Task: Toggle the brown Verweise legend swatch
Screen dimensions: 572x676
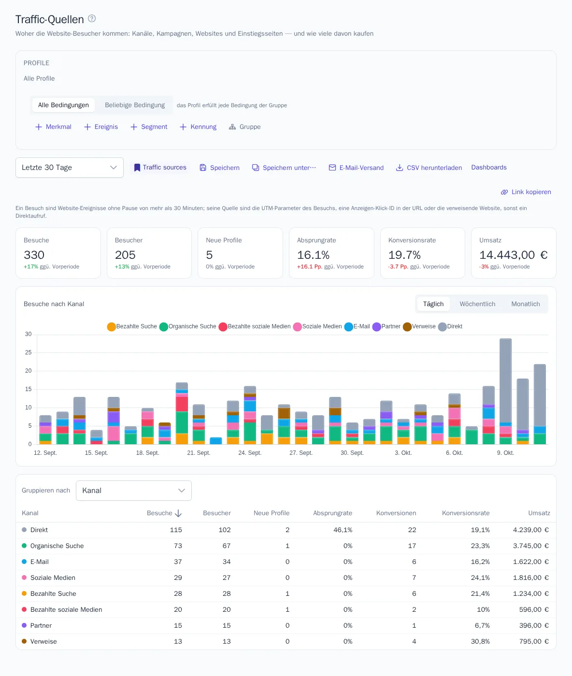Action: click(x=407, y=327)
